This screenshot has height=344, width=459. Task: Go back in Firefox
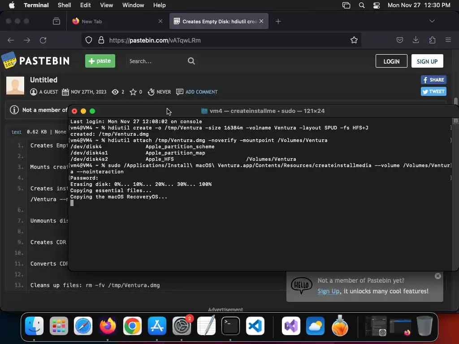point(11,40)
